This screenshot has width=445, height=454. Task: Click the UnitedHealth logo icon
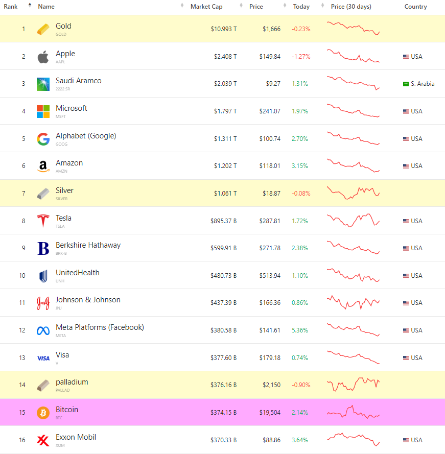43,276
